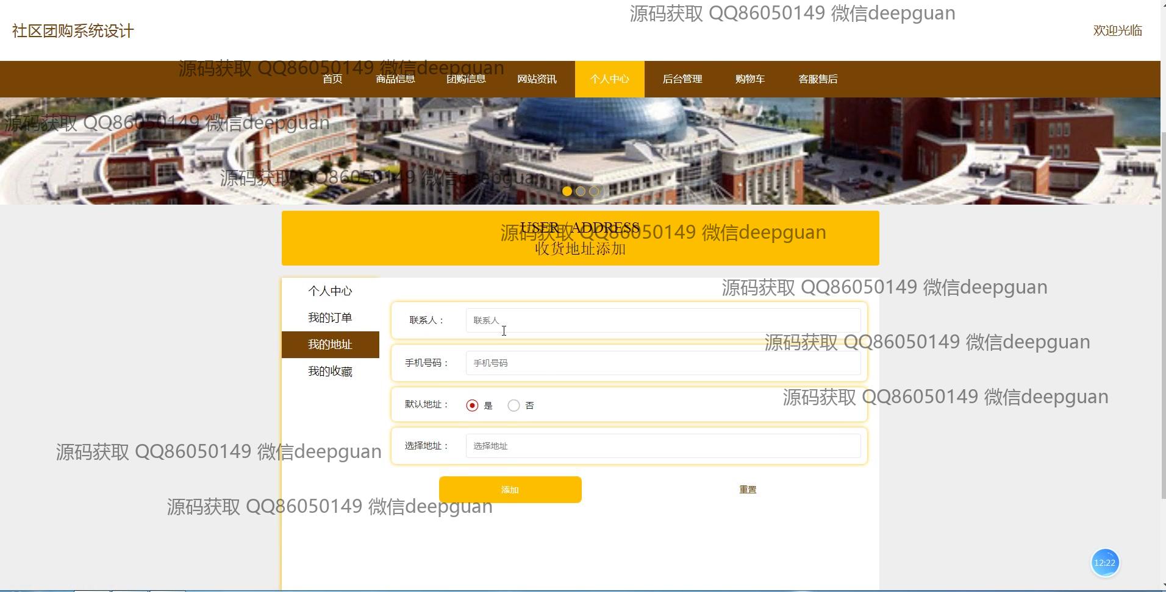Click into the 手机号码 text box
This screenshot has height=592, width=1166.
coord(663,363)
